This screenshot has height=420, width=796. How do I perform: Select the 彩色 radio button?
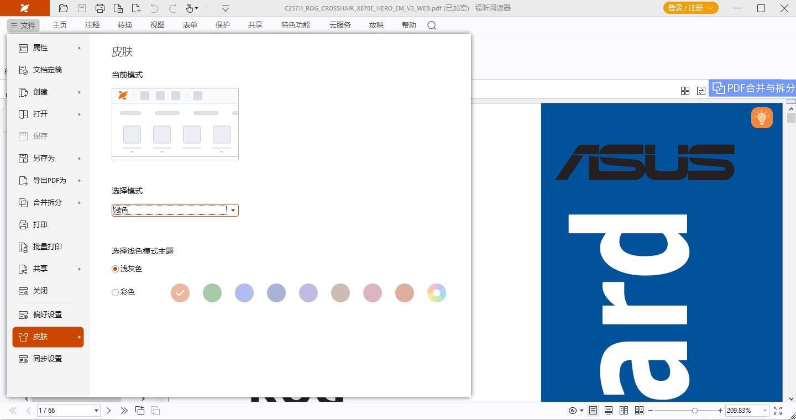click(115, 293)
